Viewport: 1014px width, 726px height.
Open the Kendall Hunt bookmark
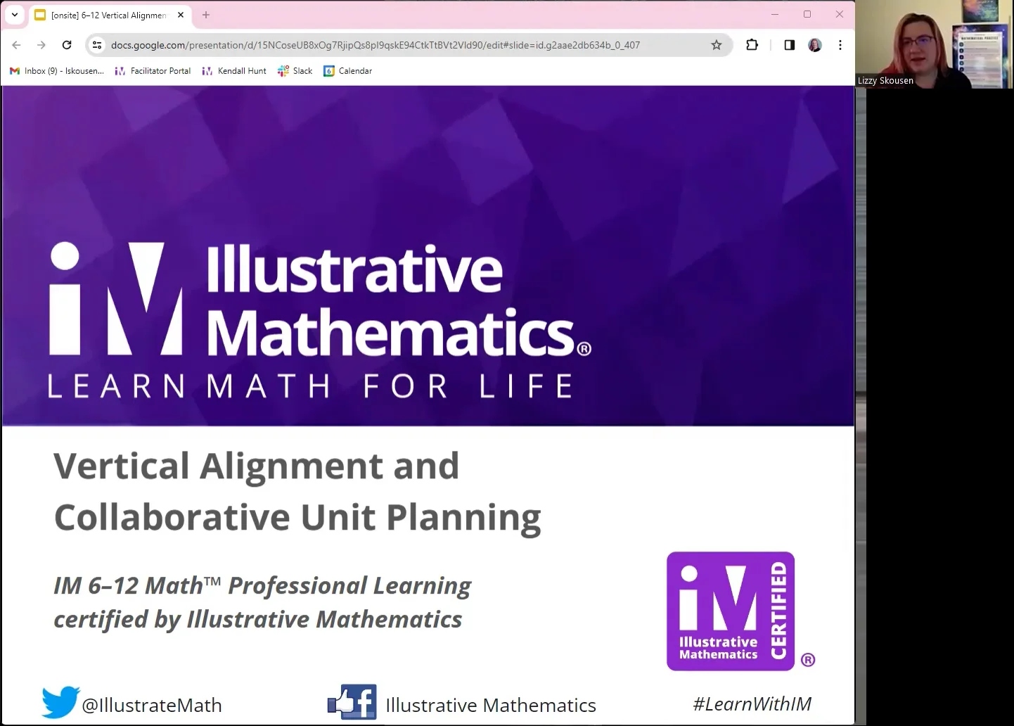234,71
